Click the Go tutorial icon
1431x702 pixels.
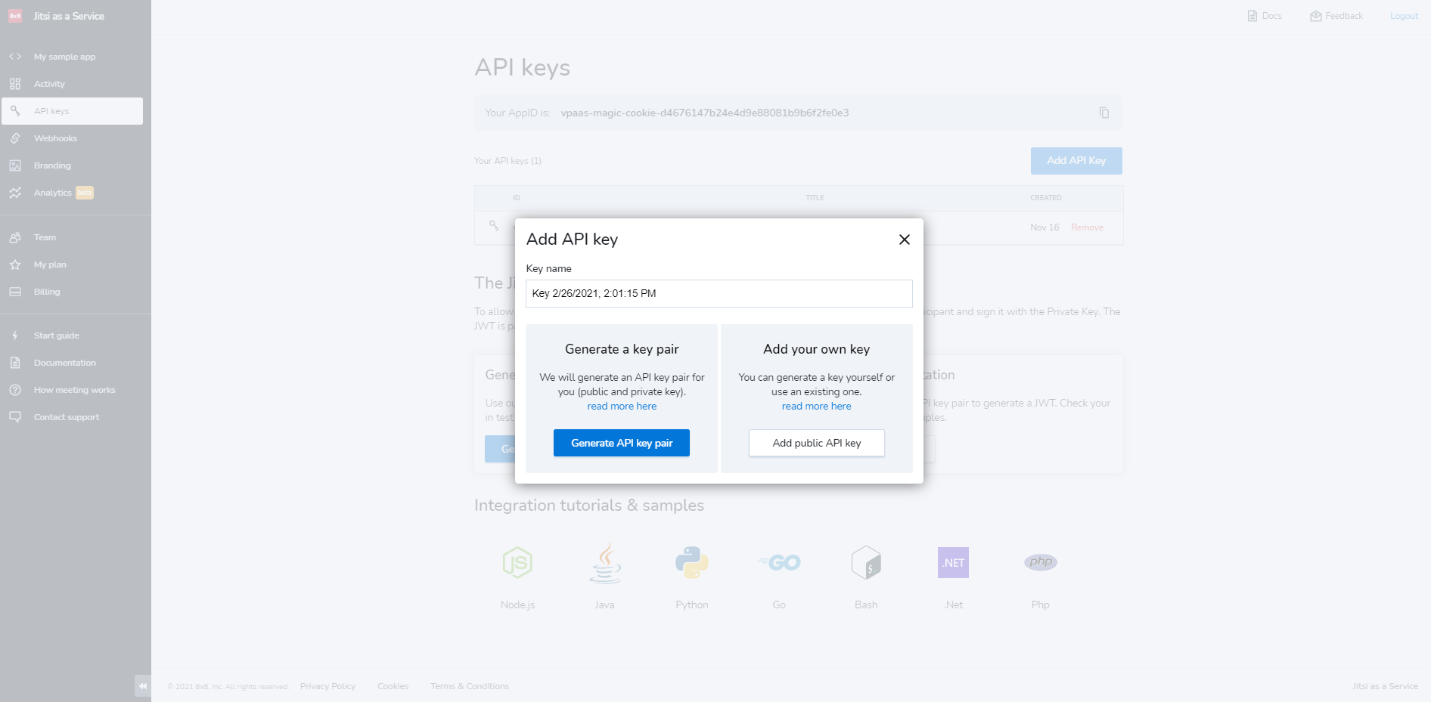(778, 562)
